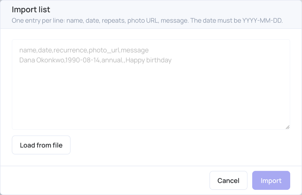This screenshot has height=195, width=302.
Task: Click the Dana Okonkwo example name
Action: click(42, 60)
